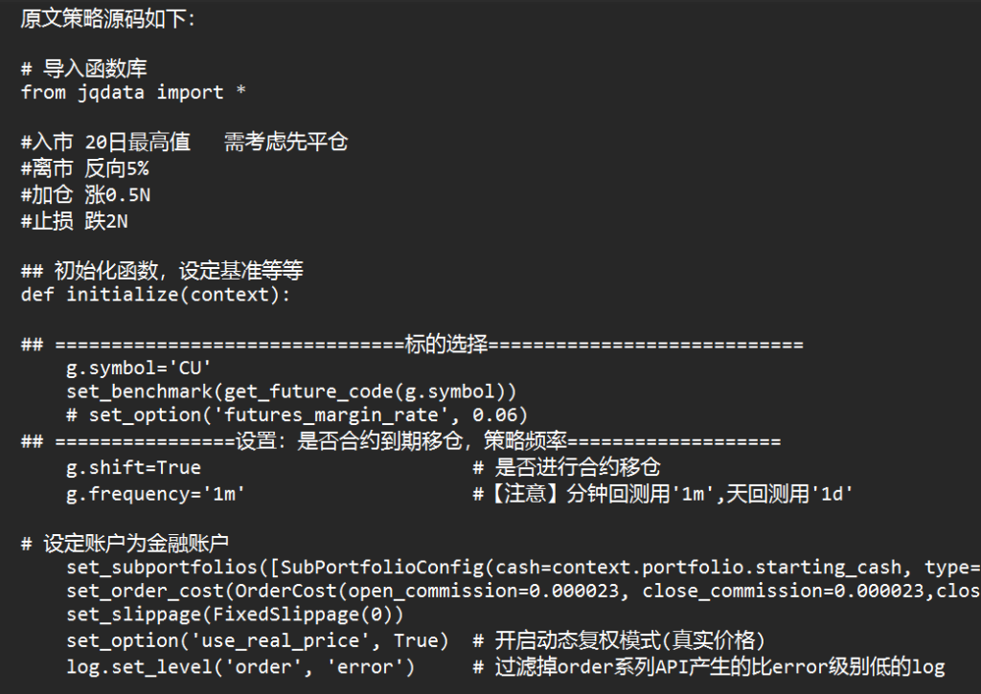
Task: Click the 'def initialize(context):' line
Action: 155,295
